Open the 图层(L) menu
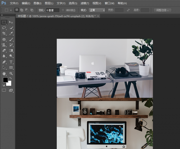180x149 pixels. click(x=49, y=3)
